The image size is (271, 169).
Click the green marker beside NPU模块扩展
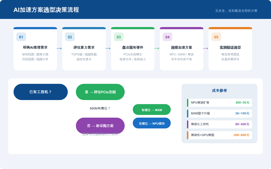(187, 103)
